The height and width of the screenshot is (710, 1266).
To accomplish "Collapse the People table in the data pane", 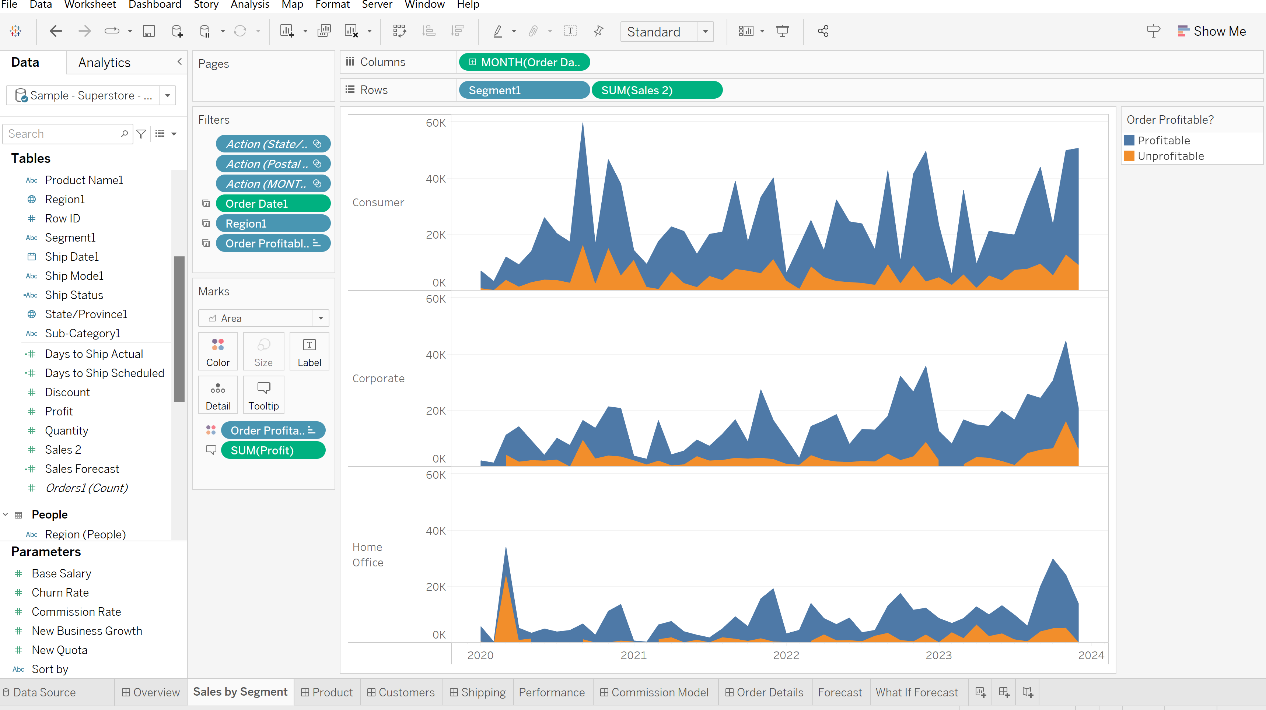I will [6, 514].
